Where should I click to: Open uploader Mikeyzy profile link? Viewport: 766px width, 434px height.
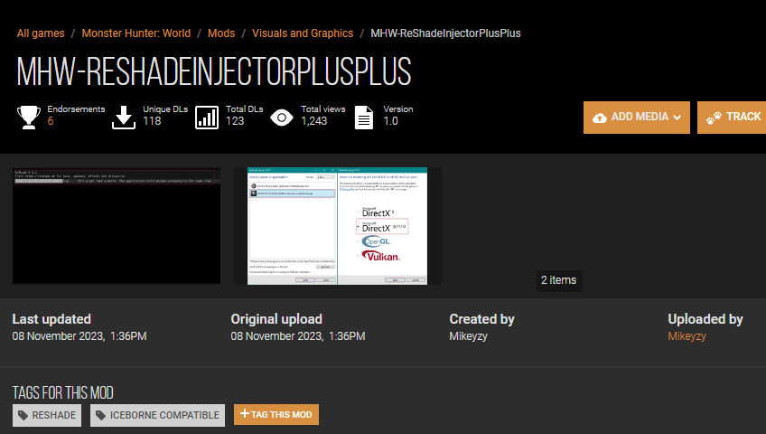click(x=687, y=336)
